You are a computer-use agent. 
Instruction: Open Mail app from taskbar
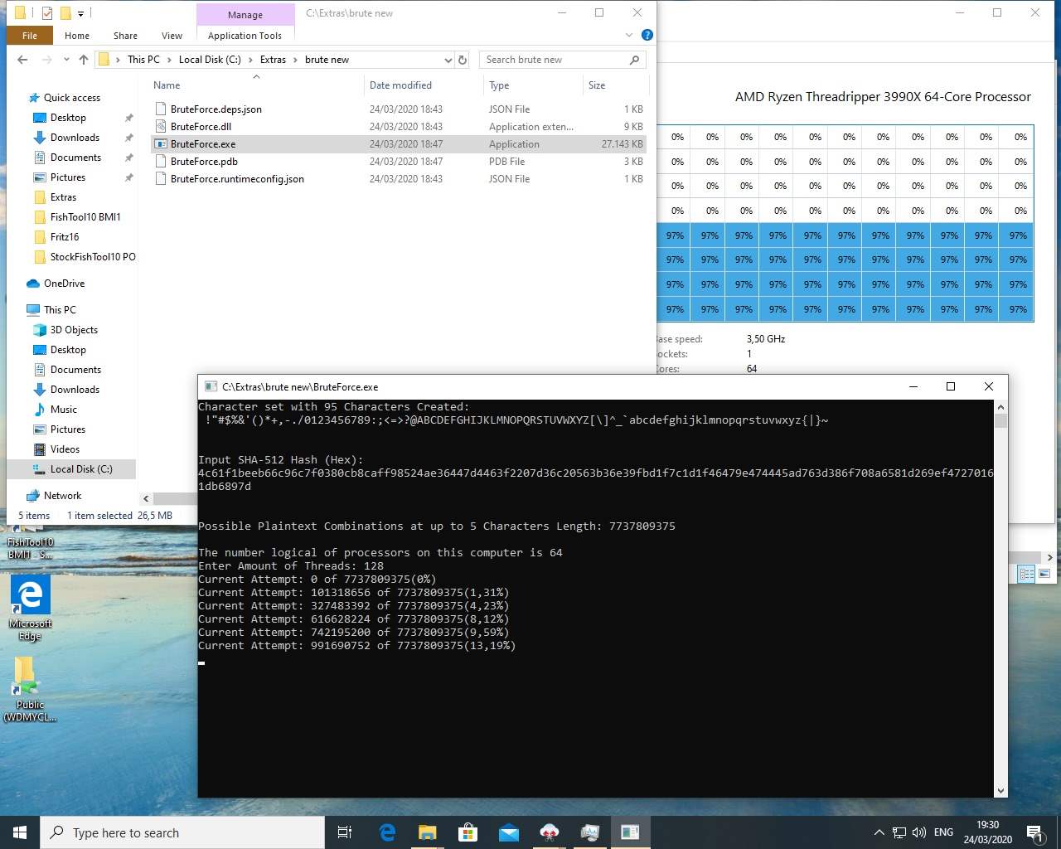(x=508, y=832)
